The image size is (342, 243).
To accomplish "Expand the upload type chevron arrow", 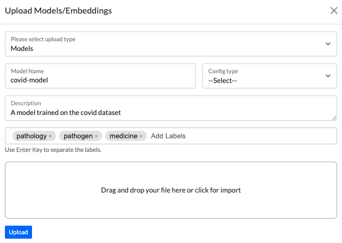I will pyautogui.click(x=328, y=44).
